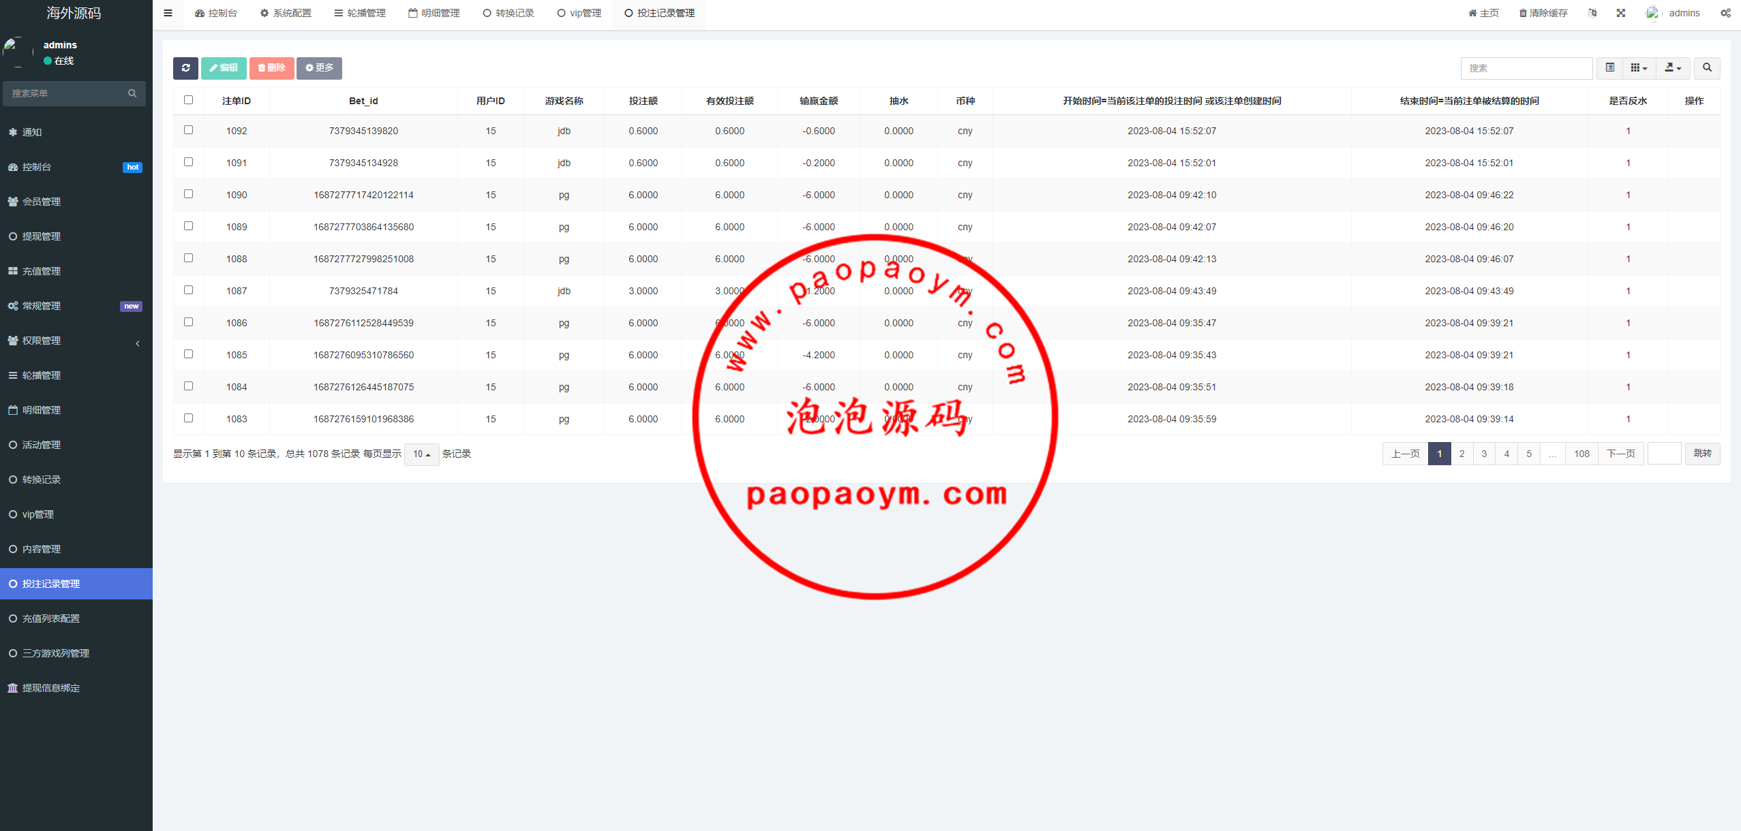The width and height of the screenshot is (1741, 831).
Task: Check the select-all checkbox in table header
Action: pyautogui.click(x=189, y=100)
